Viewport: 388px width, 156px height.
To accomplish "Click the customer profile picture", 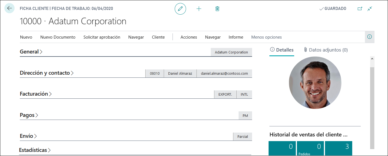I will pyautogui.click(x=315, y=83).
